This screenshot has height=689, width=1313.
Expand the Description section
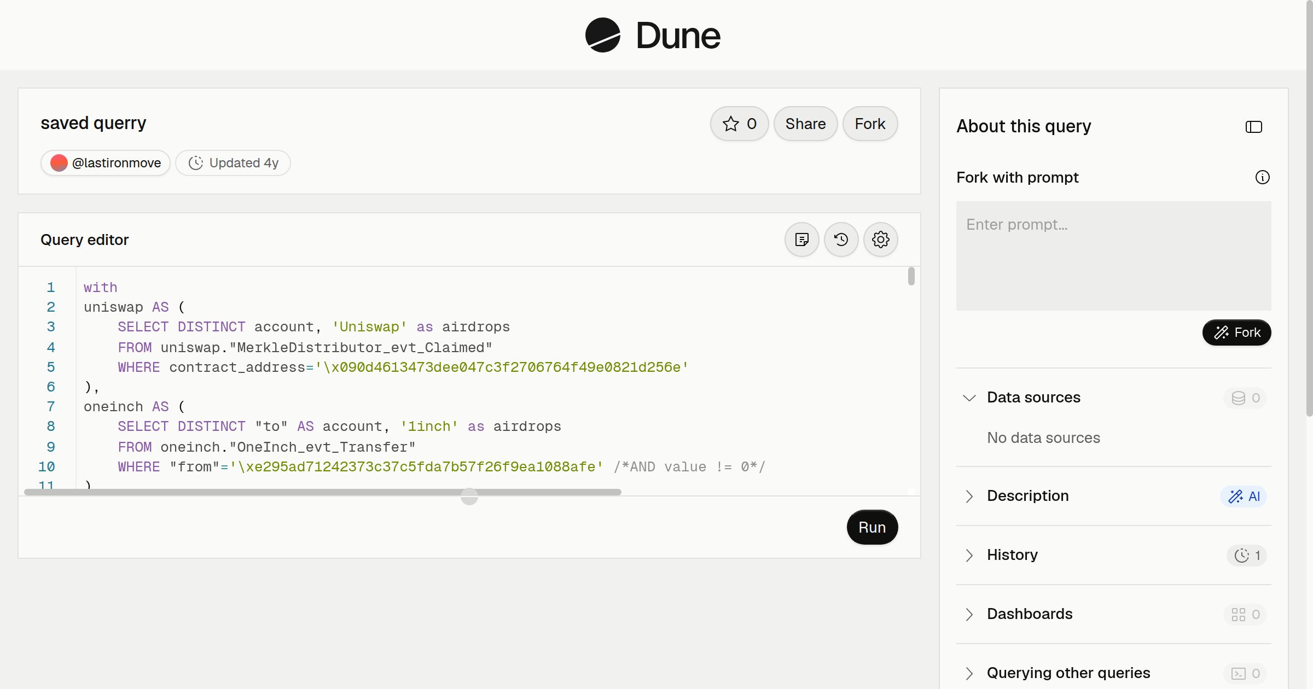pyautogui.click(x=969, y=496)
